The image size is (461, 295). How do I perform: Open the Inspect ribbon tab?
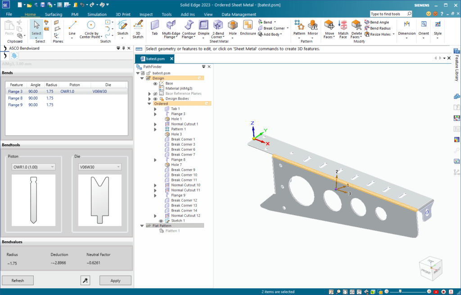146,14
